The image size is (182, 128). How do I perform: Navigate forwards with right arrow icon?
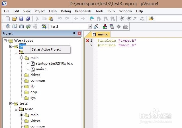[x=83, y=18]
